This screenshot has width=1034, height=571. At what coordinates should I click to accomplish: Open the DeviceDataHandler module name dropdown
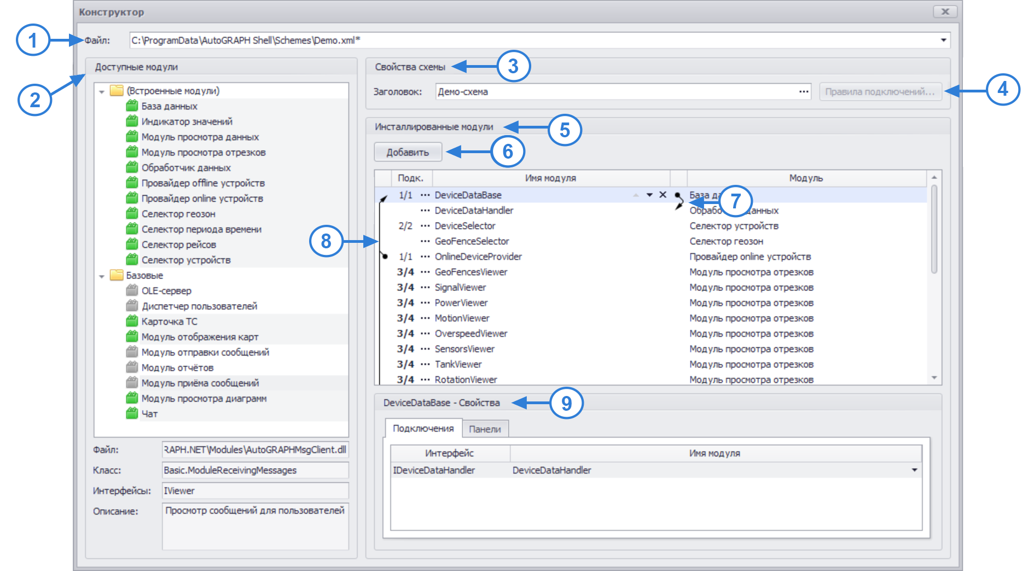tap(914, 470)
